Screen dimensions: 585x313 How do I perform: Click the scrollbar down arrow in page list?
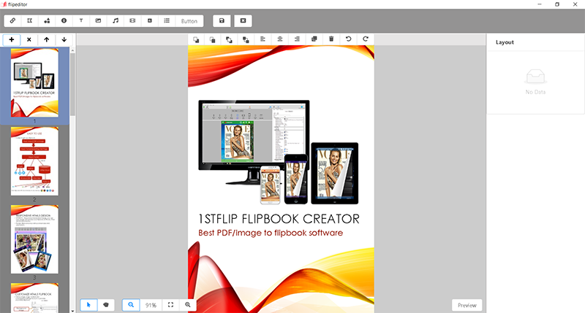(72, 311)
